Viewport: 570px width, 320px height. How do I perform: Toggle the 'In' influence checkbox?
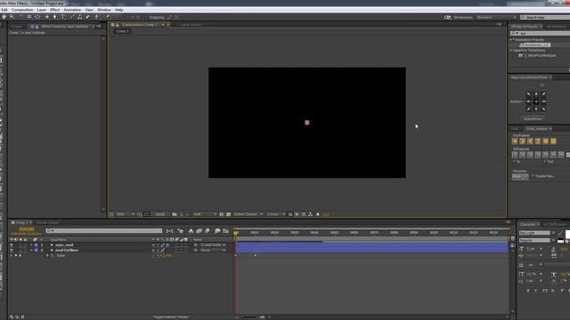point(515,162)
